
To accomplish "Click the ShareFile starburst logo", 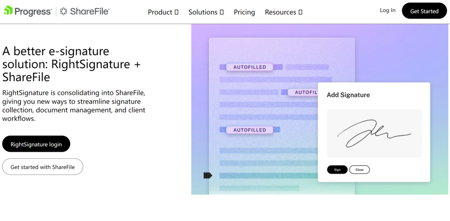I will click(64, 11).
